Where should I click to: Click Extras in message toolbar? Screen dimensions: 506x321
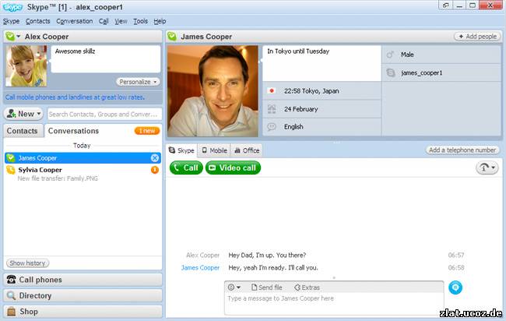(307, 287)
